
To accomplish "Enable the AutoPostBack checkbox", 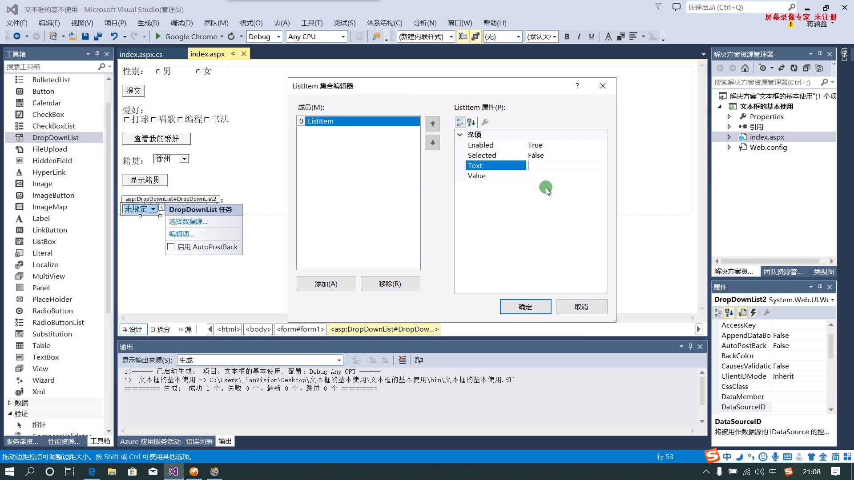I will (171, 247).
